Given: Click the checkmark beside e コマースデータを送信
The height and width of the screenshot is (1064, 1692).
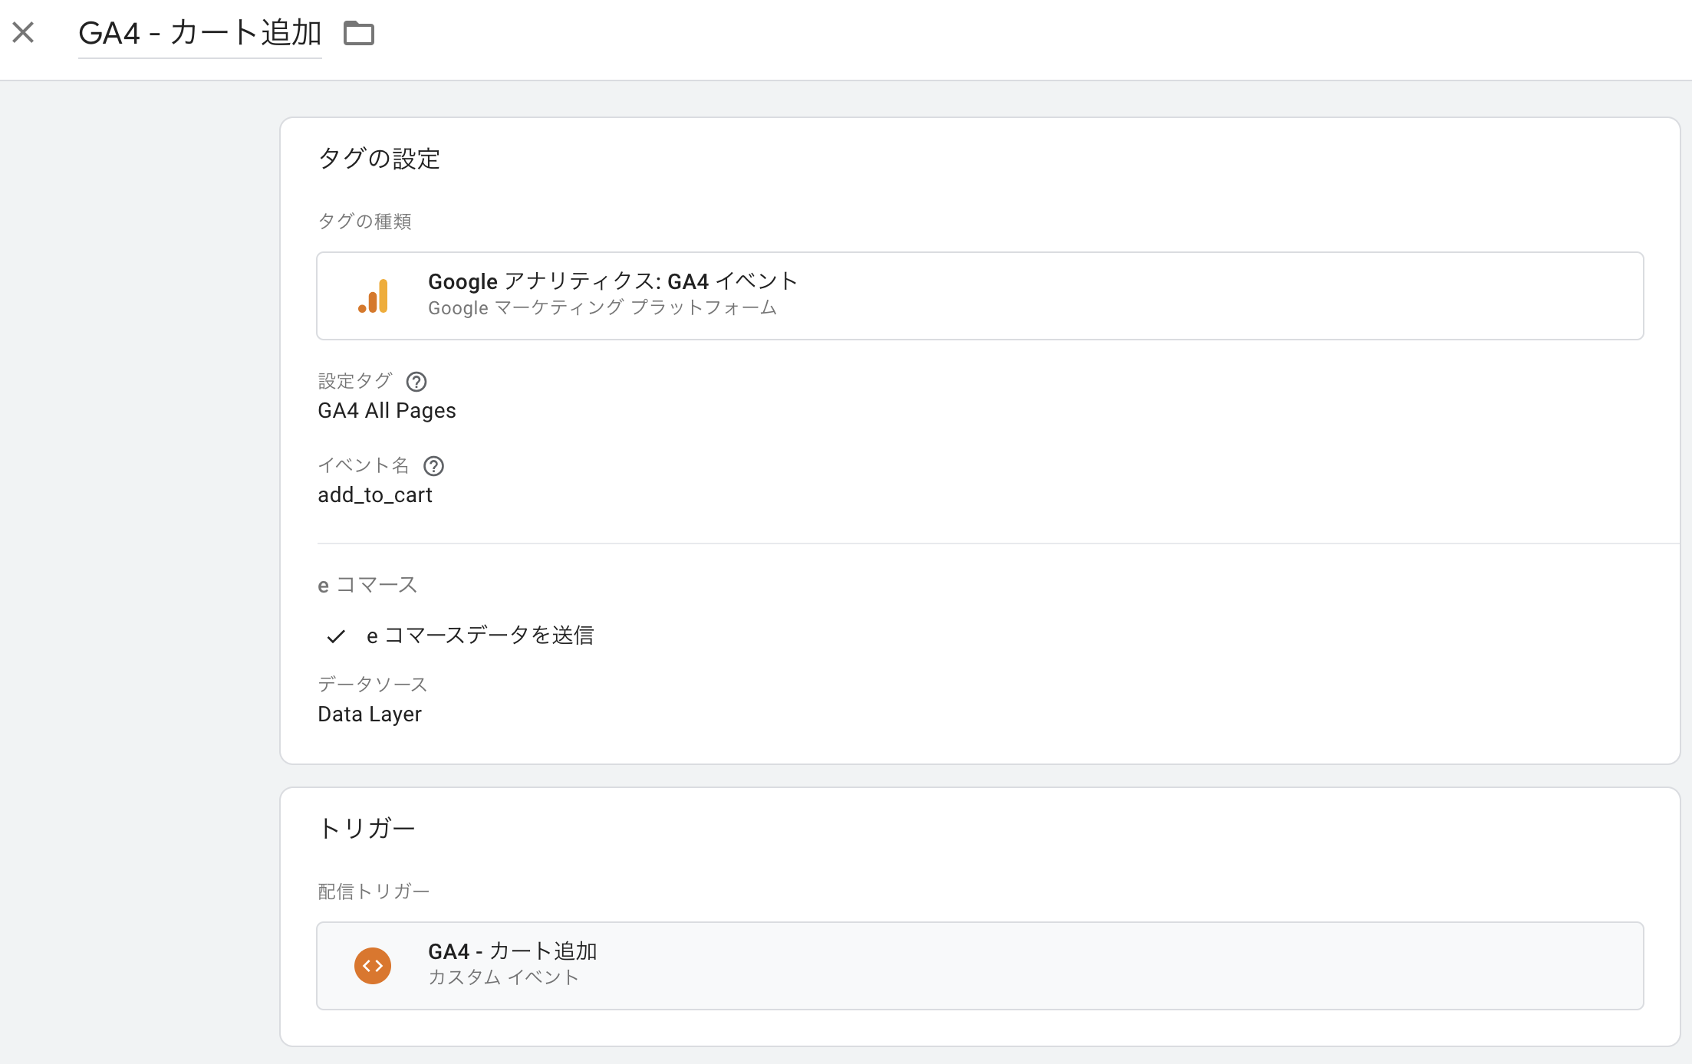Looking at the screenshot, I should pyautogui.click(x=336, y=635).
